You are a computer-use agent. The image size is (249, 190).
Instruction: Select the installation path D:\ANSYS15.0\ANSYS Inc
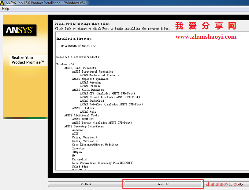point(78,46)
